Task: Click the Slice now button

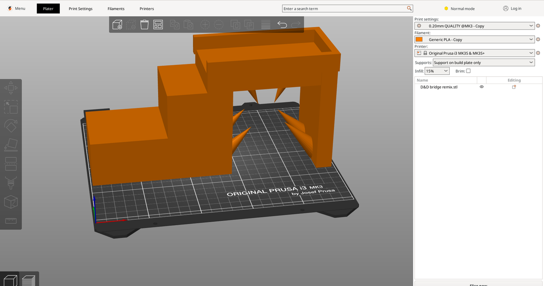Action: [478, 284]
